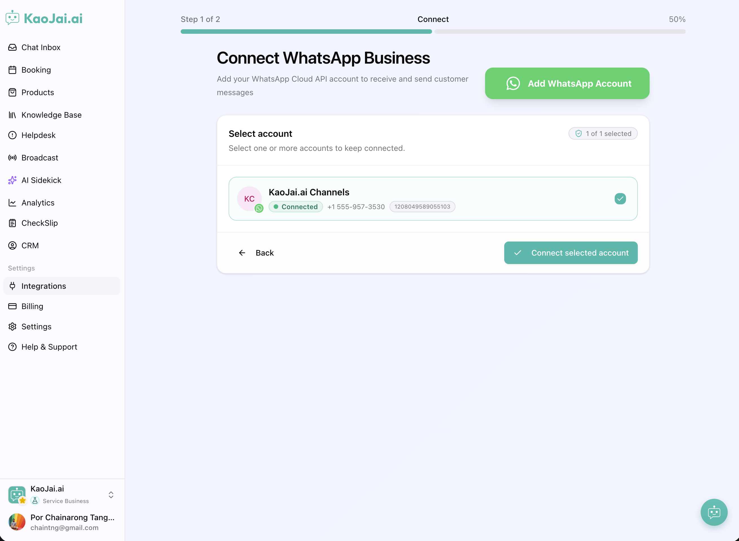Open the Products section
This screenshot has width=739, height=541.
pos(62,93)
